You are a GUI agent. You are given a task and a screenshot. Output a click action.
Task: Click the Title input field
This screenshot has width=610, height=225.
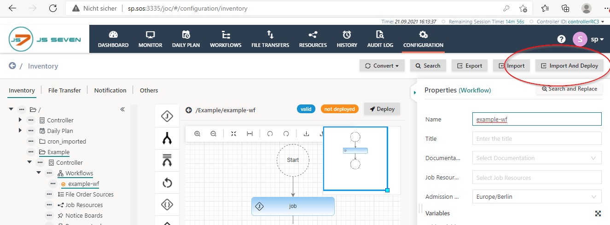click(537, 138)
